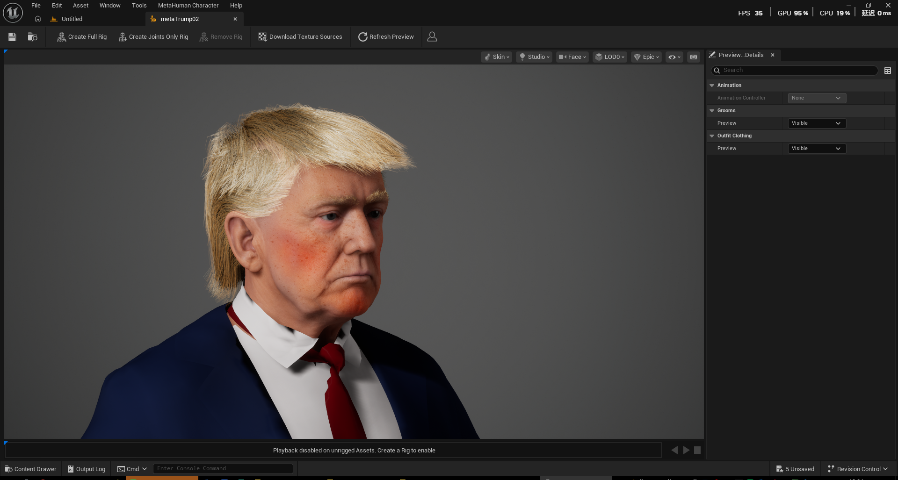The width and height of the screenshot is (898, 480).
Task: Click Create Full Rig
Action: [82, 37]
